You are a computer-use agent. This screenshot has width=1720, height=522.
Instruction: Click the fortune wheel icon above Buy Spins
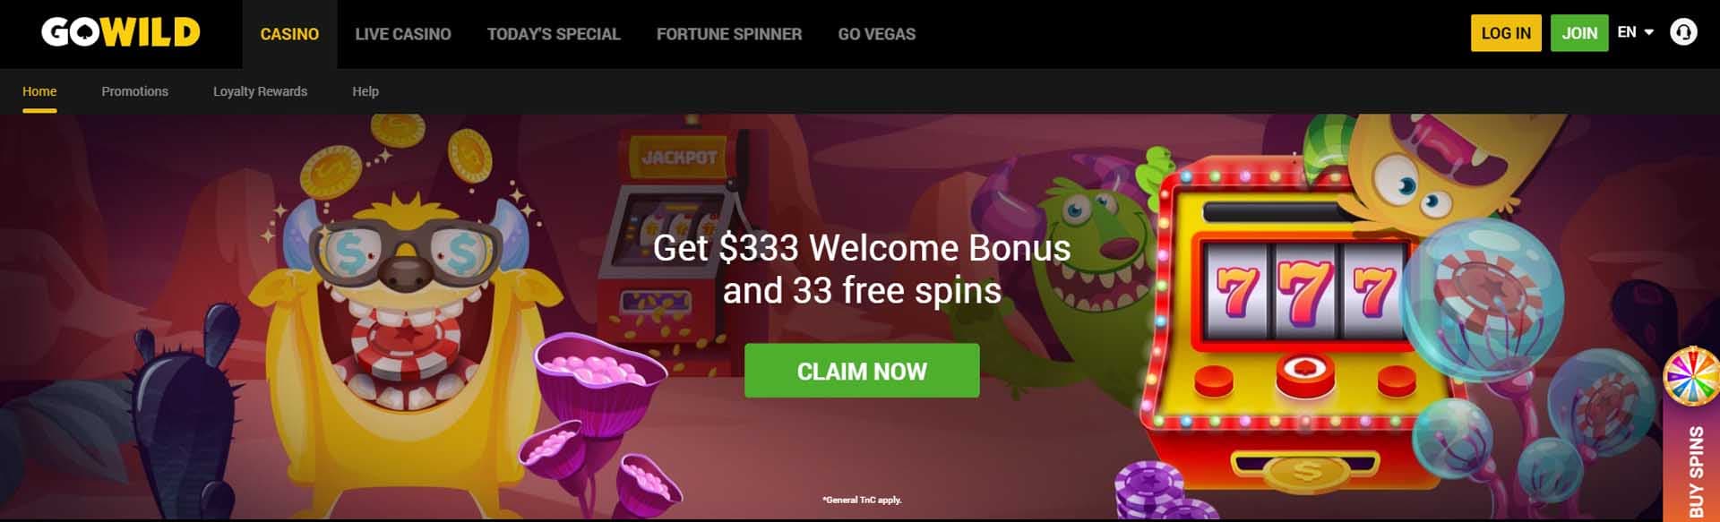tap(1692, 376)
